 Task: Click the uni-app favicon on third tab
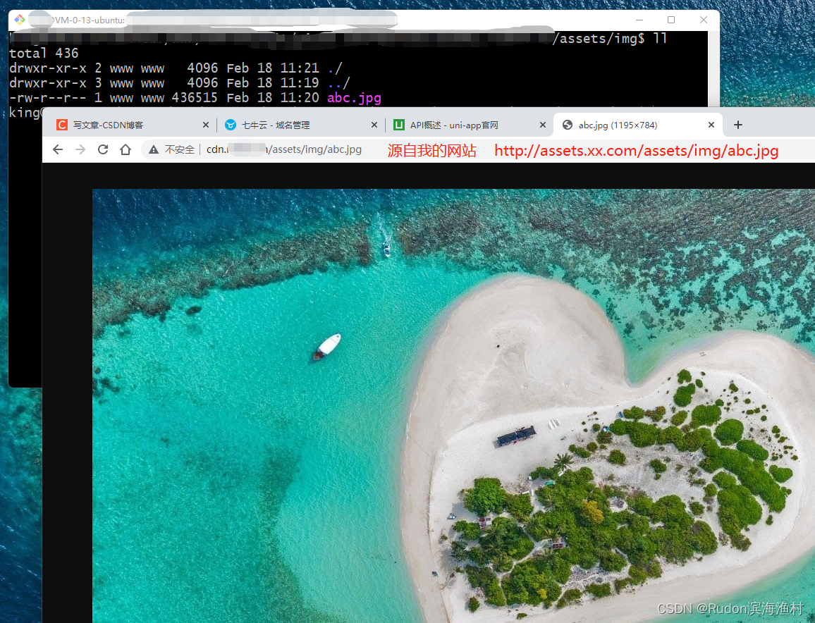[398, 125]
